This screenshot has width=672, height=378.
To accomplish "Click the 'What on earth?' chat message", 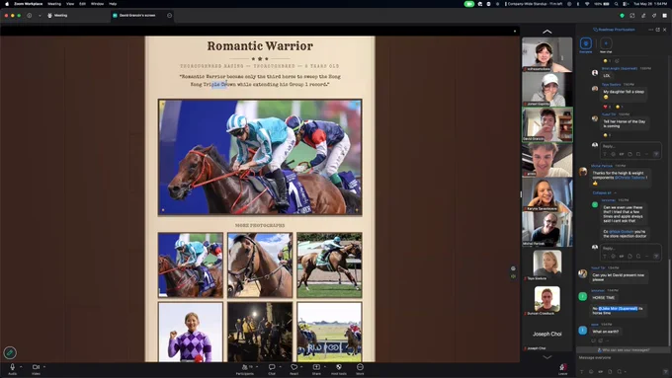I will [x=605, y=332].
